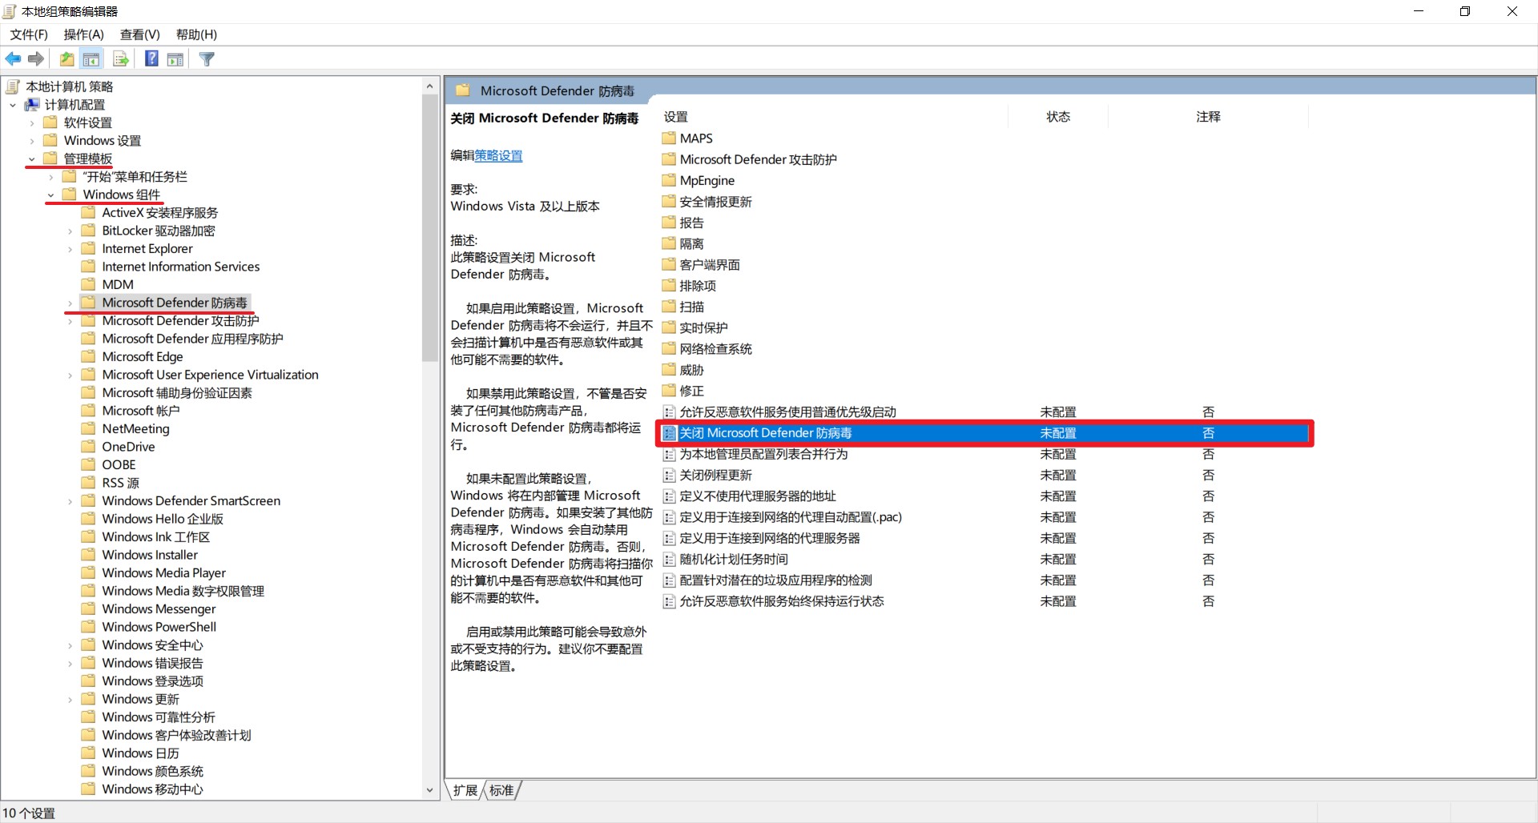Click the 策略设置 edit link
This screenshot has height=823, width=1538.
(x=498, y=155)
